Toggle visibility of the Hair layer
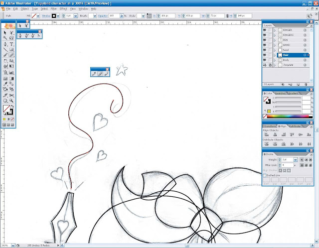The width and height of the screenshot is (319, 248). coord(265,55)
